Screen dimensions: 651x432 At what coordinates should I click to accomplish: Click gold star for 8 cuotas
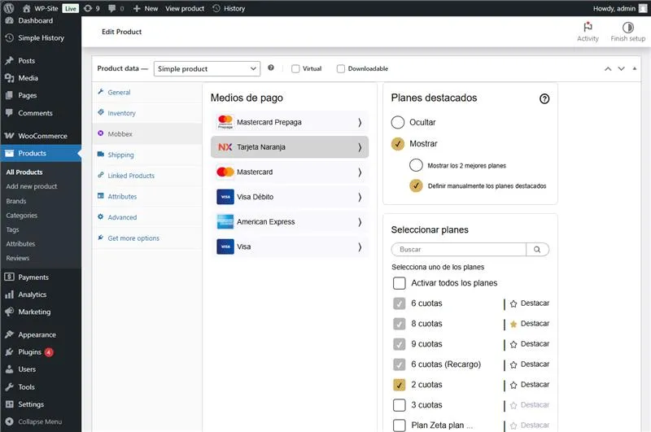pos(513,324)
